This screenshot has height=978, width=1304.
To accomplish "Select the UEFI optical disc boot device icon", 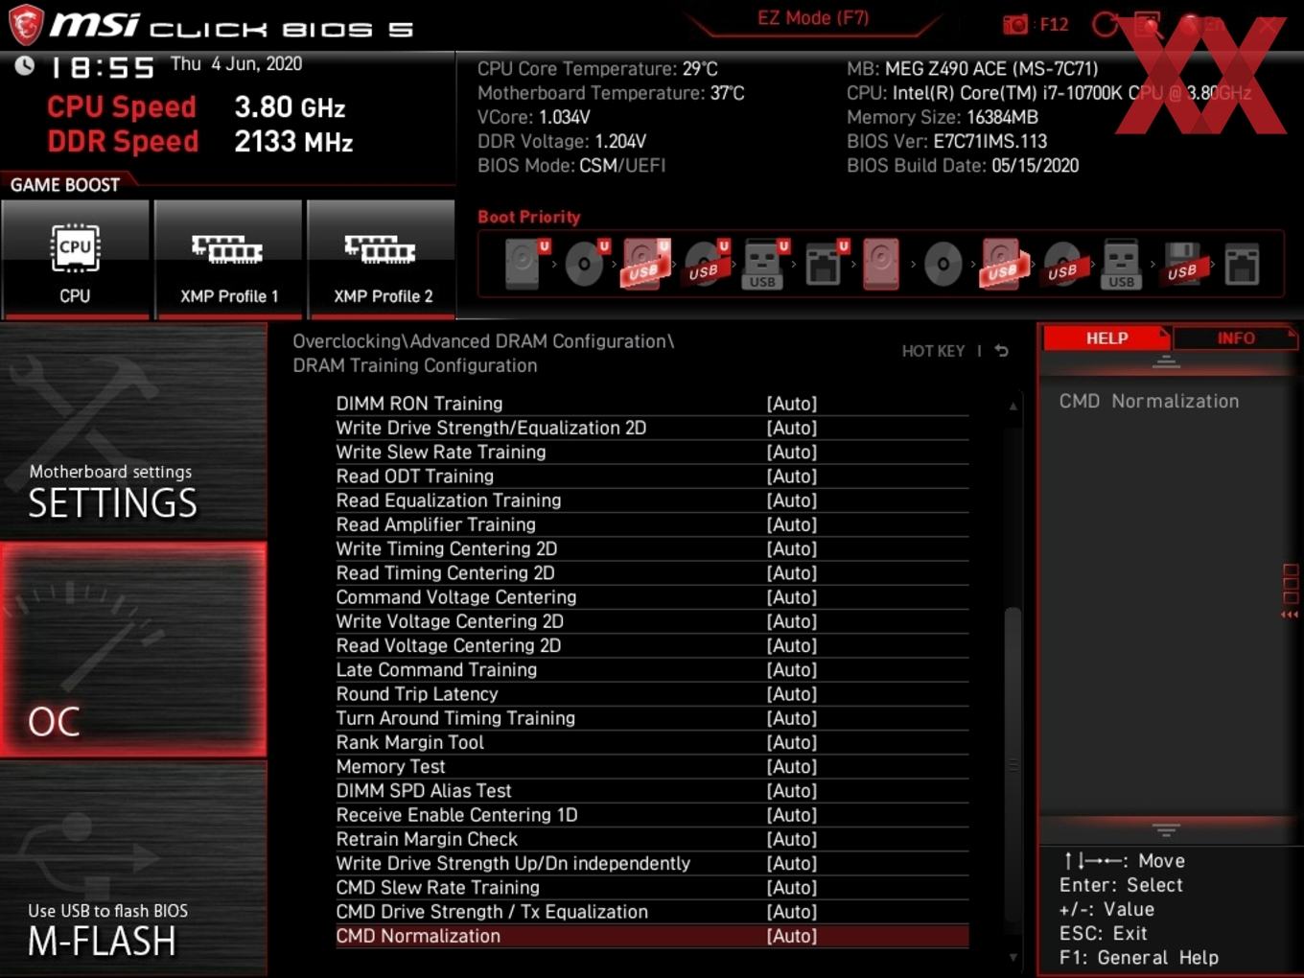I will 586,264.
